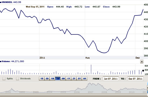Enable the Dividends checkbox
This screenshot has height=97, width=148.
(x=17, y=79)
